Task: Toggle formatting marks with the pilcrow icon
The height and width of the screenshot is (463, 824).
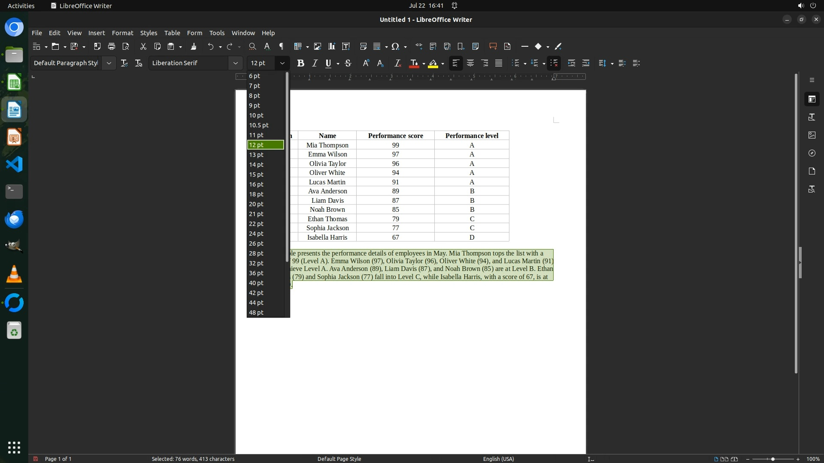Action: pos(282,46)
